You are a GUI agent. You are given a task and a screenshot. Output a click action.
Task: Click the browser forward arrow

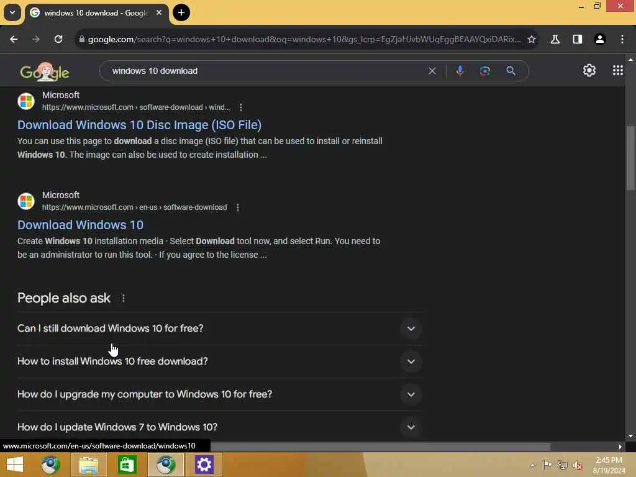tap(36, 39)
